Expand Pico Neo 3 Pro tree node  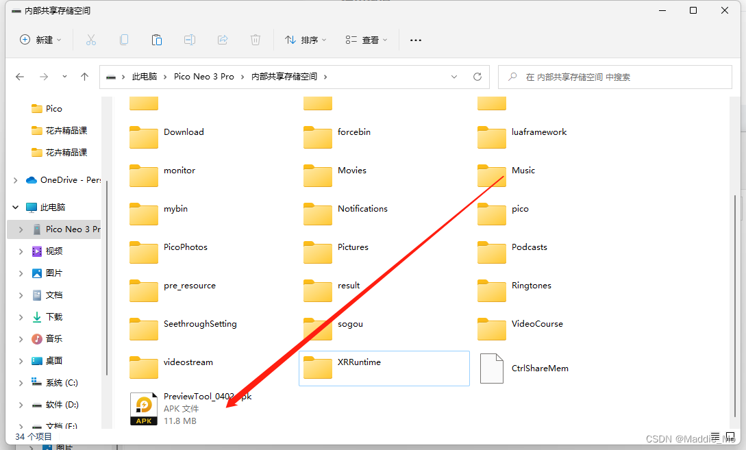click(x=21, y=229)
